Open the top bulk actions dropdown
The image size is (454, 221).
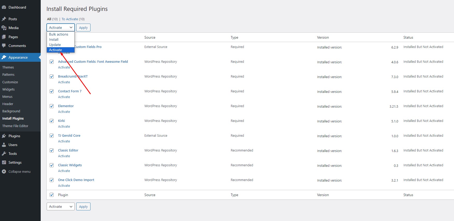tap(61, 27)
